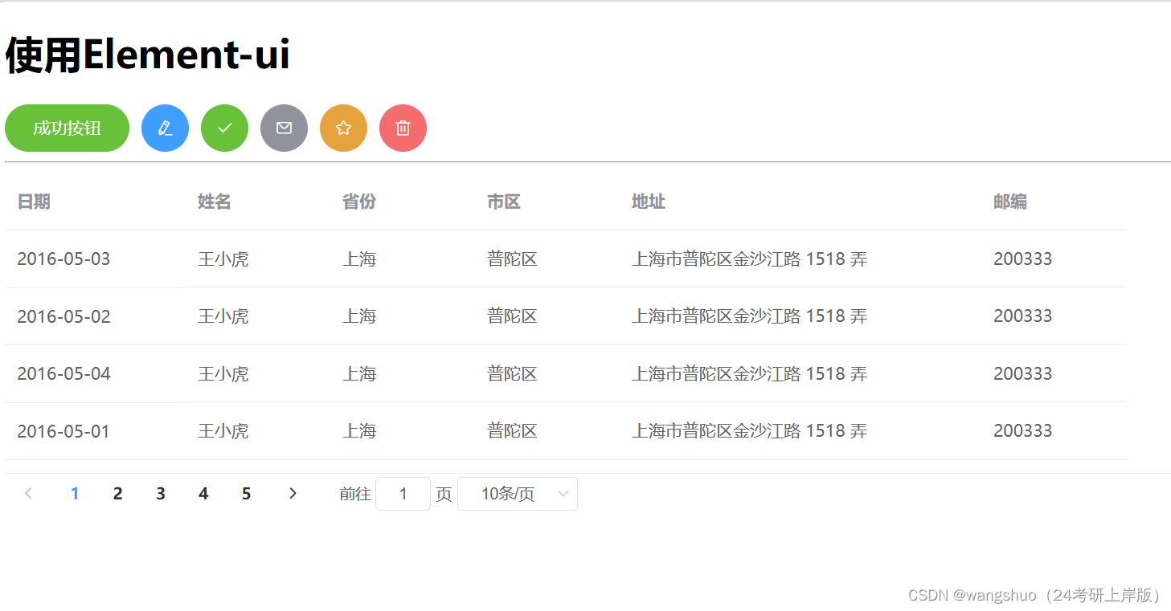This screenshot has height=611, width=1171.
Task: Click the jump-to page number input
Action: pos(403,494)
